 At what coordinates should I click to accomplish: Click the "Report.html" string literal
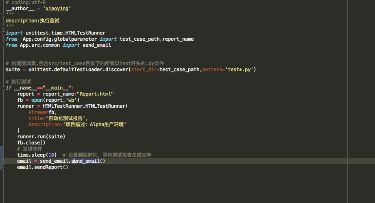(95, 94)
